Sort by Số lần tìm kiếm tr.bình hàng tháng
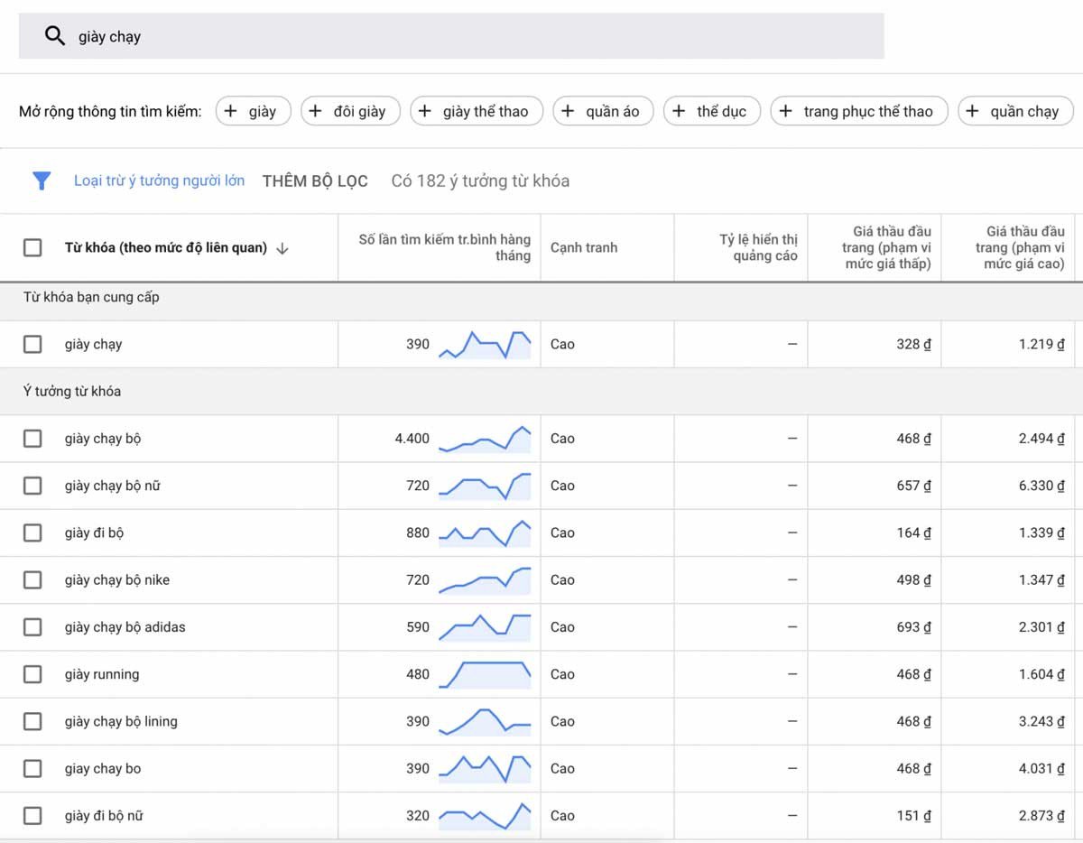Screen dimensions: 1083x843 444,247
